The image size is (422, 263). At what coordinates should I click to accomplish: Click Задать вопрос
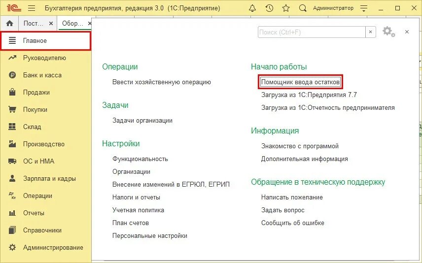tap(282, 210)
